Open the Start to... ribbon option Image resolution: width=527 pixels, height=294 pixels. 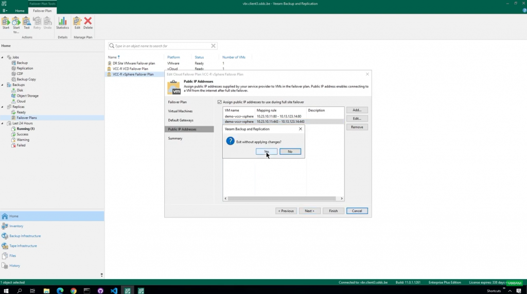coord(16,25)
